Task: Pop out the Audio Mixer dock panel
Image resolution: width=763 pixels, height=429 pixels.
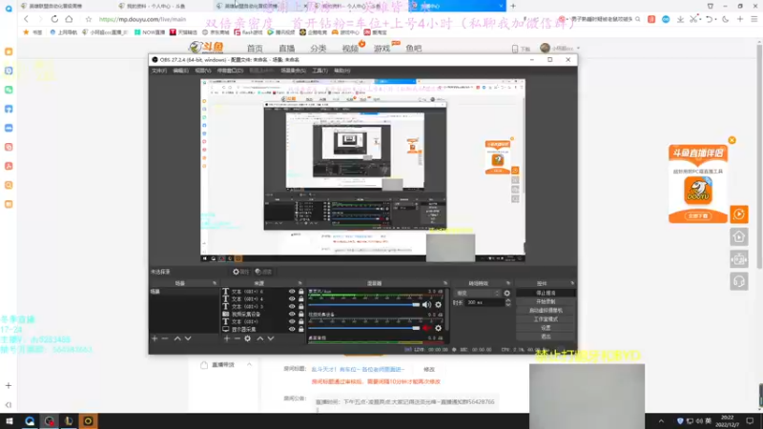Action: tap(445, 283)
